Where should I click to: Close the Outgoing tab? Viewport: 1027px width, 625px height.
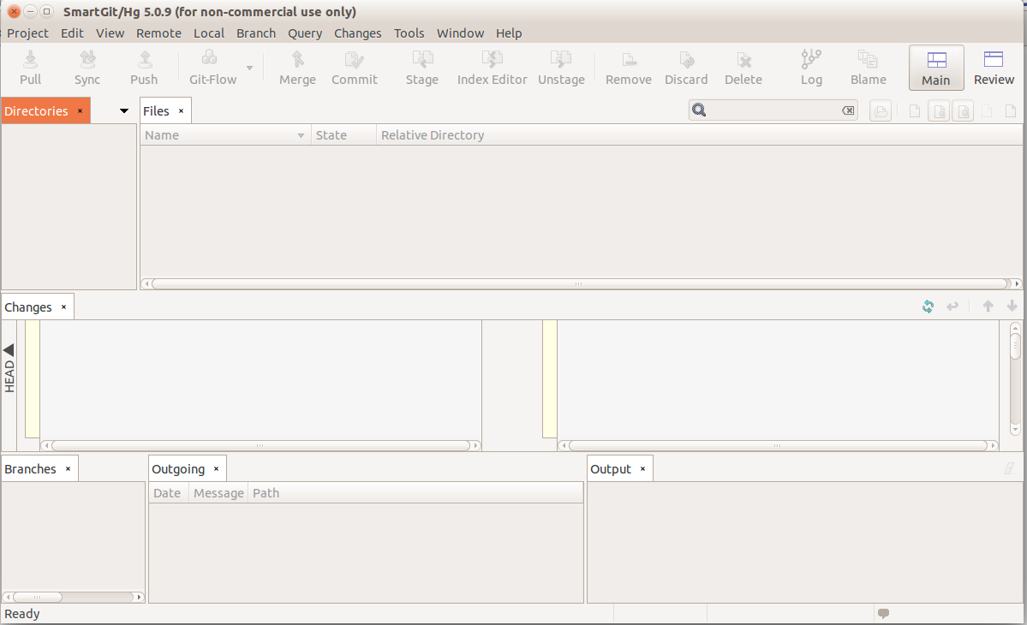(x=216, y=469)
